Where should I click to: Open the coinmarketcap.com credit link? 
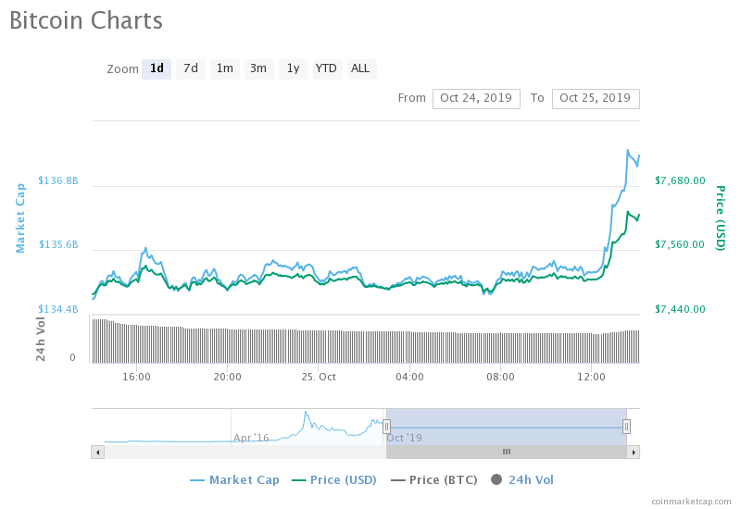pyautogui.click(x=691, y=502)
